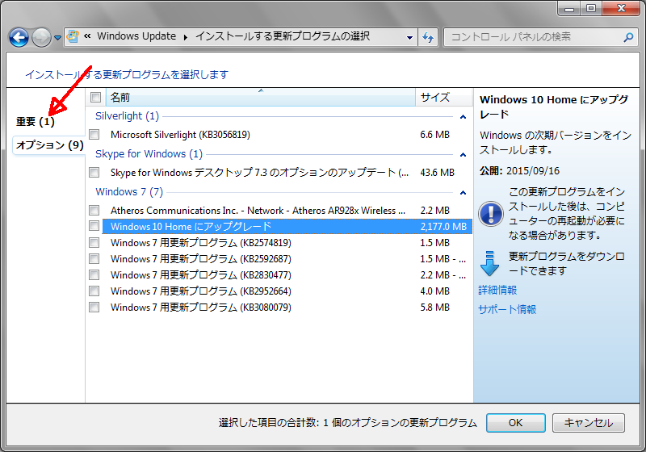Check the KB2574819 update checkbox

click(x=94, y=242)
